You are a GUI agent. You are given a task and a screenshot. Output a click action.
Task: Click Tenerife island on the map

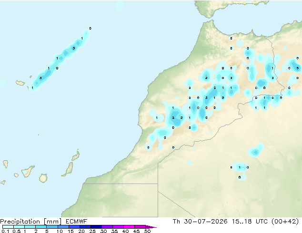28,171
